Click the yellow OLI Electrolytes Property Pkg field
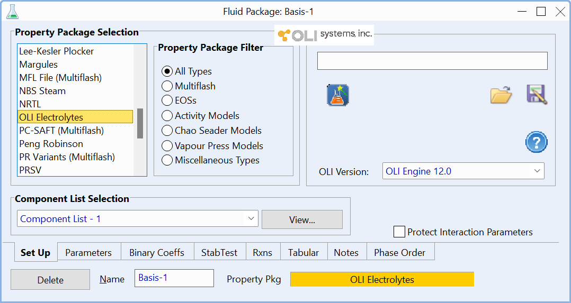 click(382, 279)
